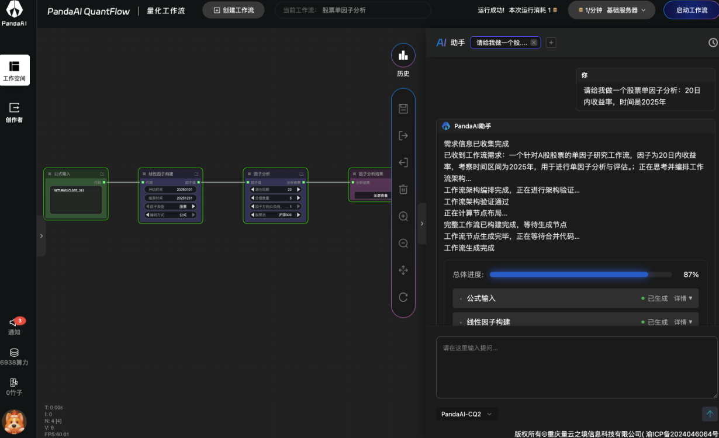Click 因子分析 node 分析结果 output port
The image size is (719, 438).
[x=304, y=182]
